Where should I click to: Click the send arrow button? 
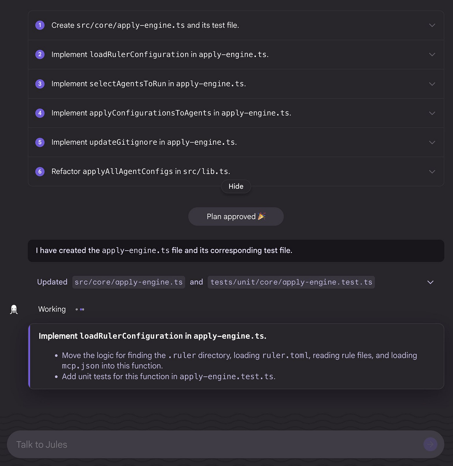click(430, 444)
